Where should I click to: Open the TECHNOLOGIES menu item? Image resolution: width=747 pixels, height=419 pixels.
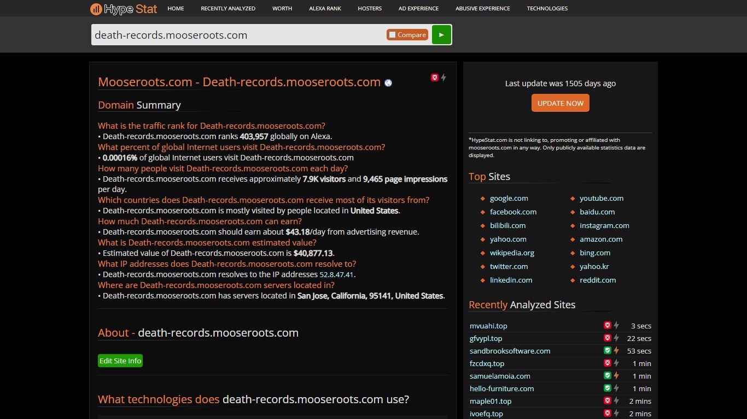click(547, 8)
